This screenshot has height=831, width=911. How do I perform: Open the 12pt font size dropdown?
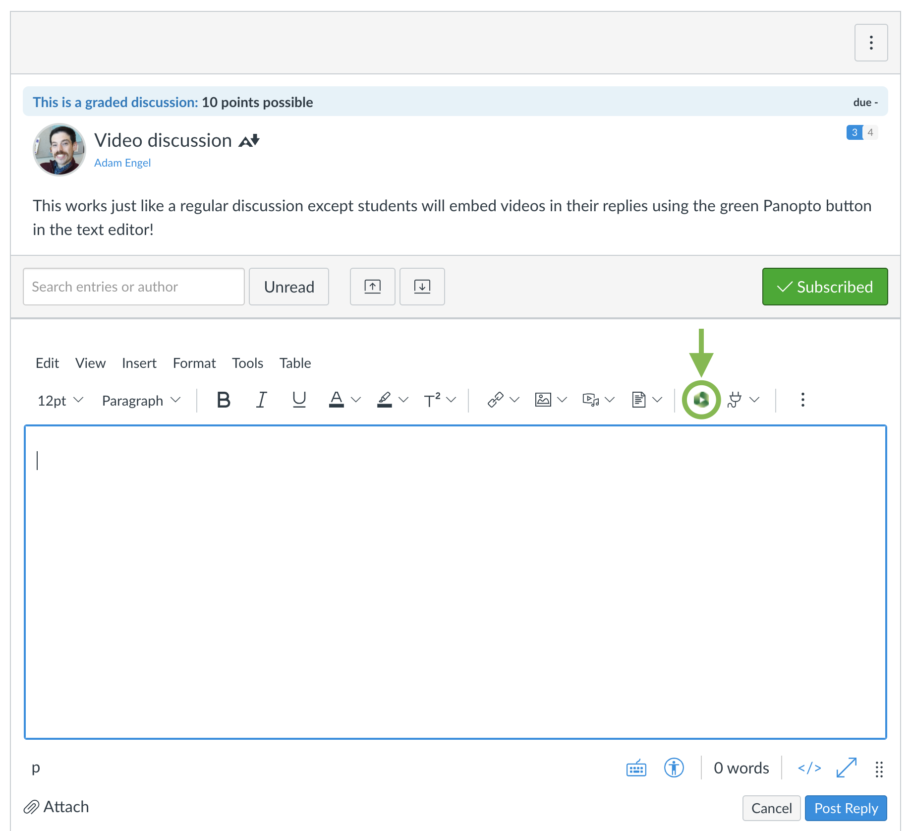click(x=60, y=400)
